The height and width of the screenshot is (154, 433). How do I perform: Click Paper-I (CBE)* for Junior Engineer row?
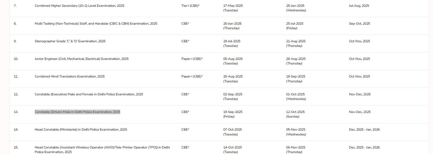pos(192,59)
